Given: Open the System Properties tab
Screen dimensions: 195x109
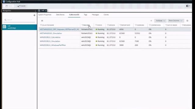Looking at the screenshot, I should [45, 15].
